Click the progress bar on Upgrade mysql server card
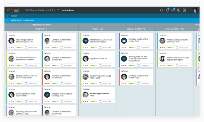The width and height of the screenshot is (204, 122). tap(94, 66)
